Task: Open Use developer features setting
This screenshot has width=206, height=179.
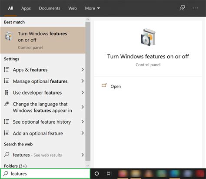Action: (x=43, y=92)
